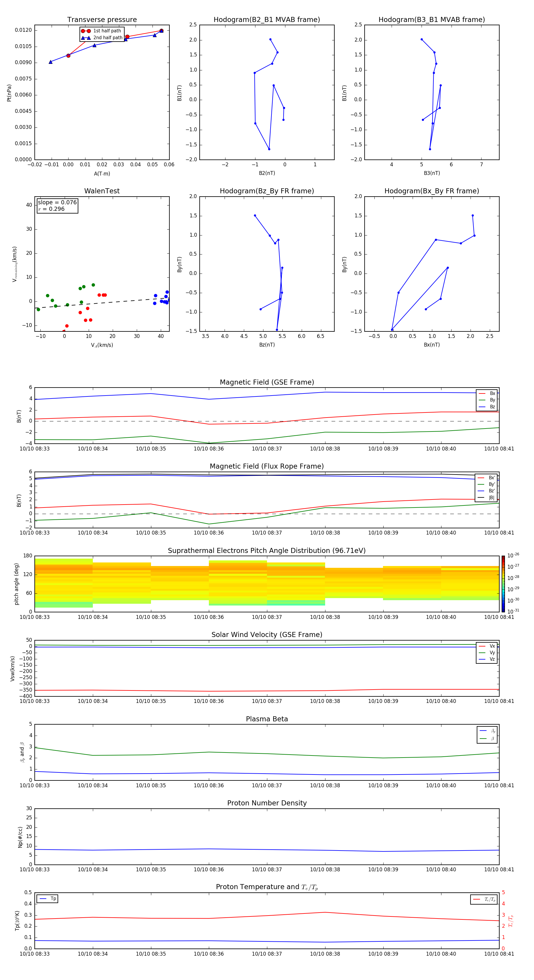Click 'Hodogram(Bx_By FR frame)' title
The width and height of the screenshot is (534, 980).
tap(432, 191)
